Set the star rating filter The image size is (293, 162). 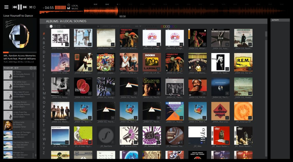[151, 26]
